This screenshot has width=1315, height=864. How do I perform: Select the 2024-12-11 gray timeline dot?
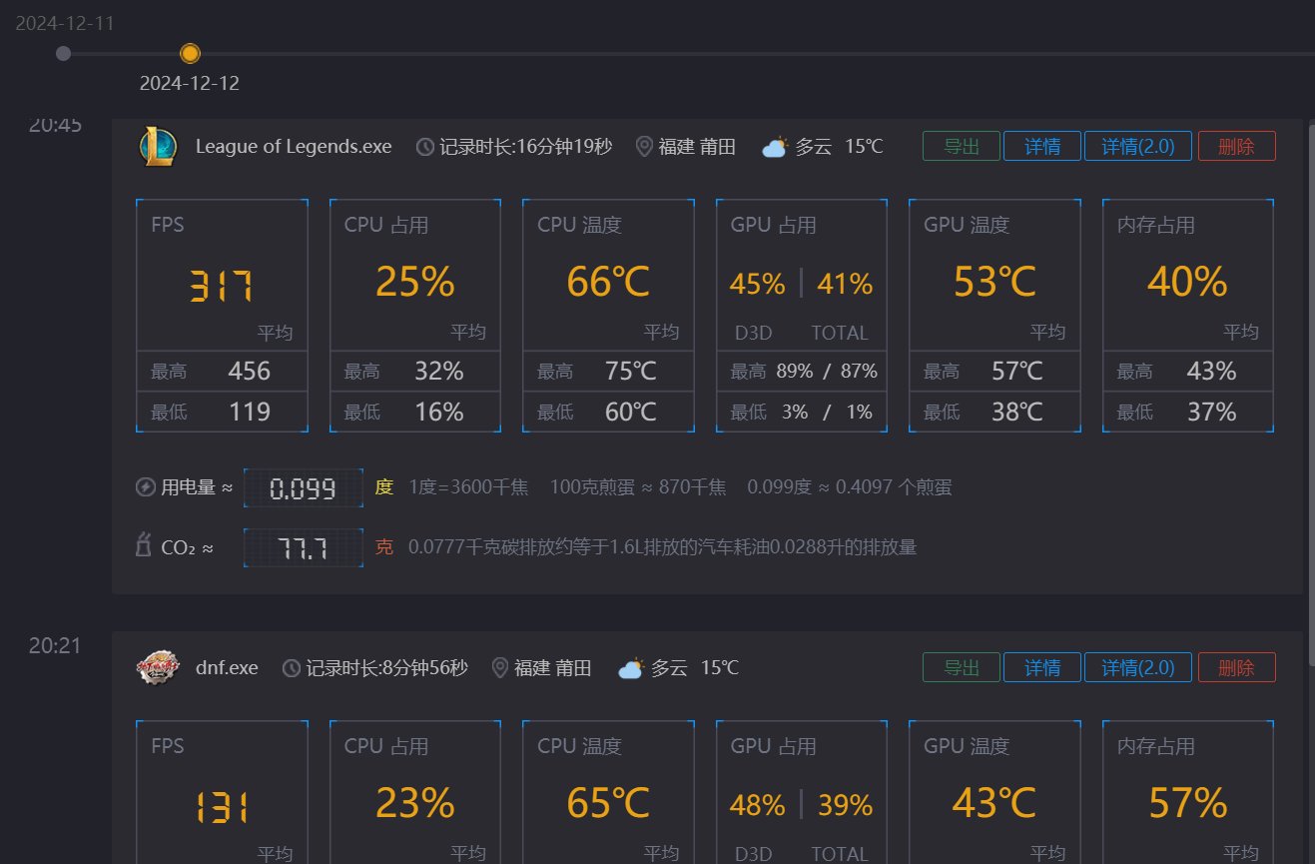tap(64, 53)
